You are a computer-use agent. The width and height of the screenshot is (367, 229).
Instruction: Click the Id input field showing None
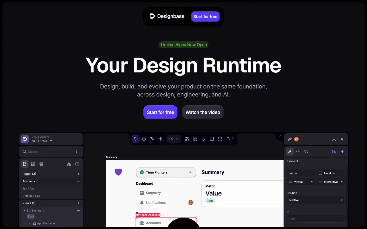tap(316, 218)
